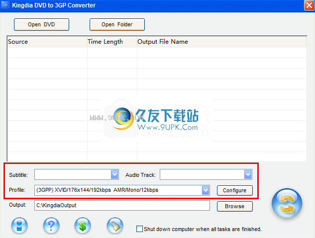The width and height of the screenshot is (315, 238).
Task: Click the blue person About icon
Action: [x=19, y=226]
